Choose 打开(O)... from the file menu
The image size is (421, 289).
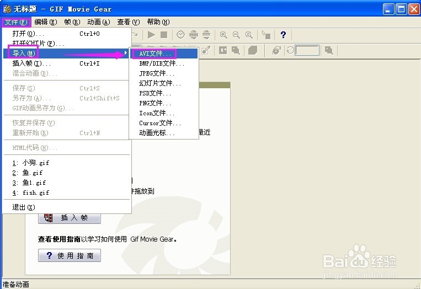pos(67,34)
